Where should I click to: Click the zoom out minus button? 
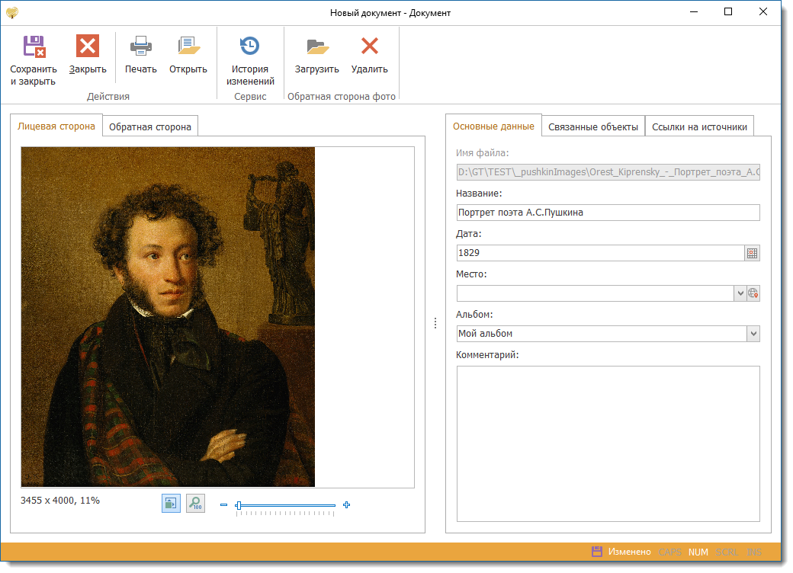point(223,504)
